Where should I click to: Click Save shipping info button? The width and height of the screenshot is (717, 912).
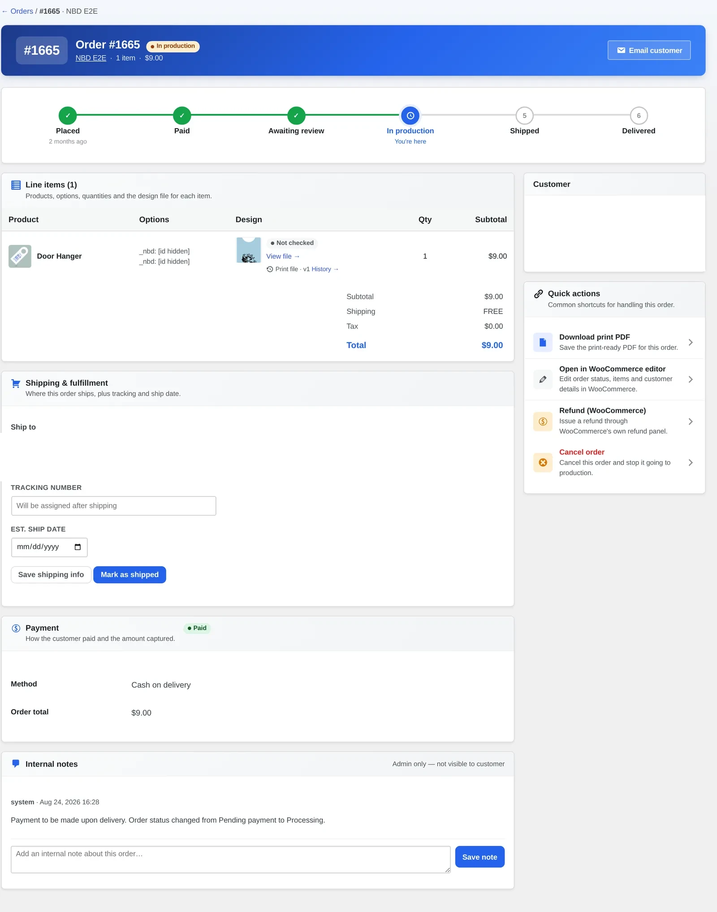[x=51, y=575]
